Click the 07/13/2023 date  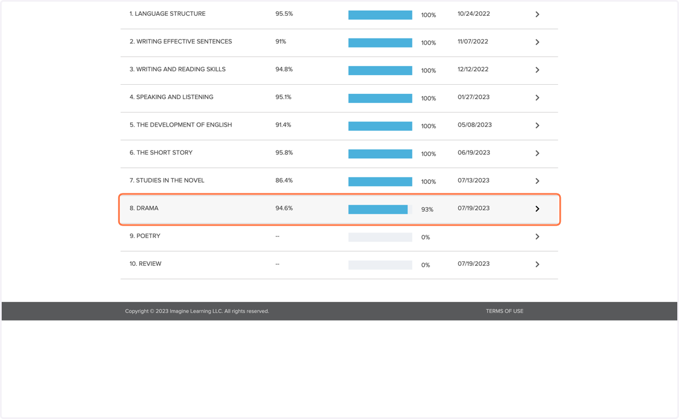point(474,180)
